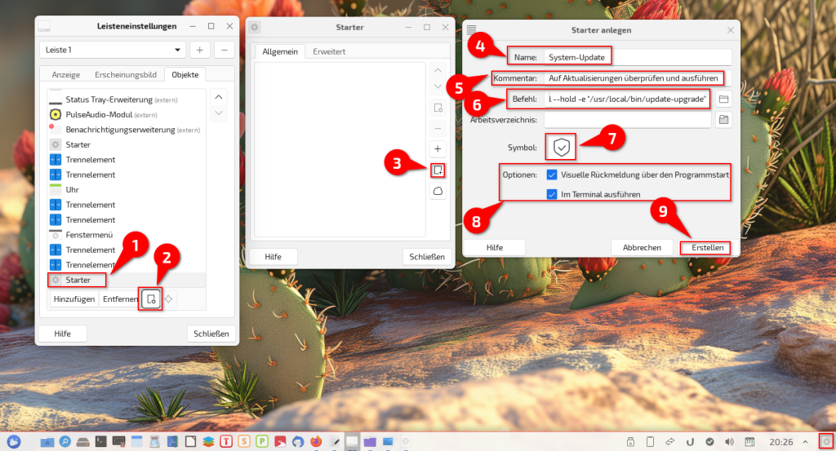This screenshot has height=451, width=836.
Task: Click the add new starter item icon
Action: point(438,170)
